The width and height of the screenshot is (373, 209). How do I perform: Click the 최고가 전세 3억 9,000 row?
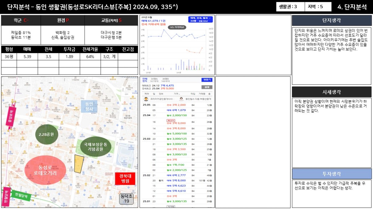[x=177, y=122]
